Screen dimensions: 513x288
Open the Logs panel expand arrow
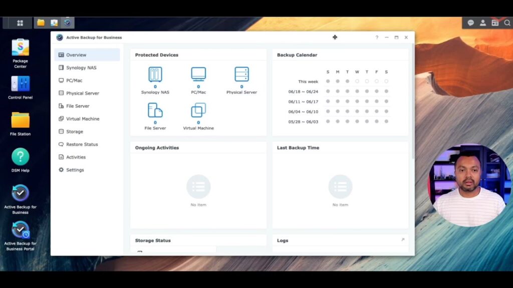tap(402, 240)
